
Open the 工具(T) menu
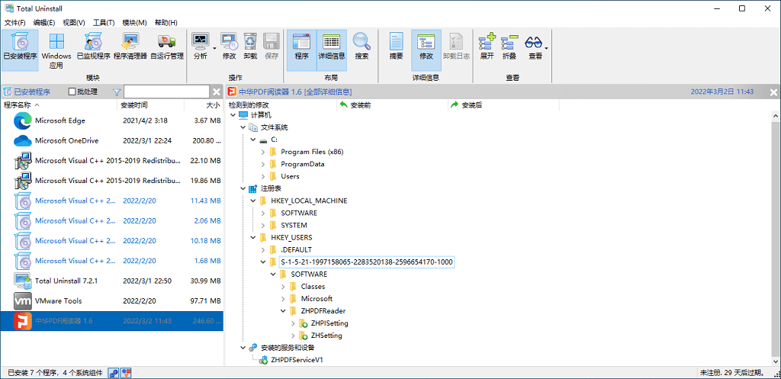104,22
